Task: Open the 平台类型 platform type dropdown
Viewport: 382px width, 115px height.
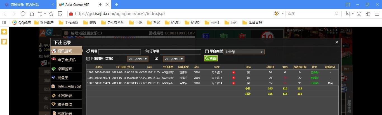Action: (x=244, y=52)
